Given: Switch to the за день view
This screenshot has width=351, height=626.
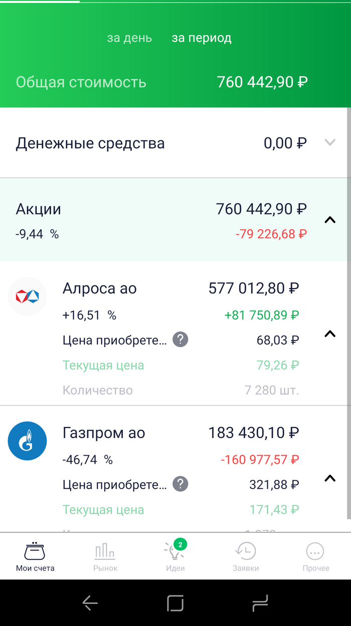Looking at the screenshot, I should pyautogui.click(x=129, y=38).
